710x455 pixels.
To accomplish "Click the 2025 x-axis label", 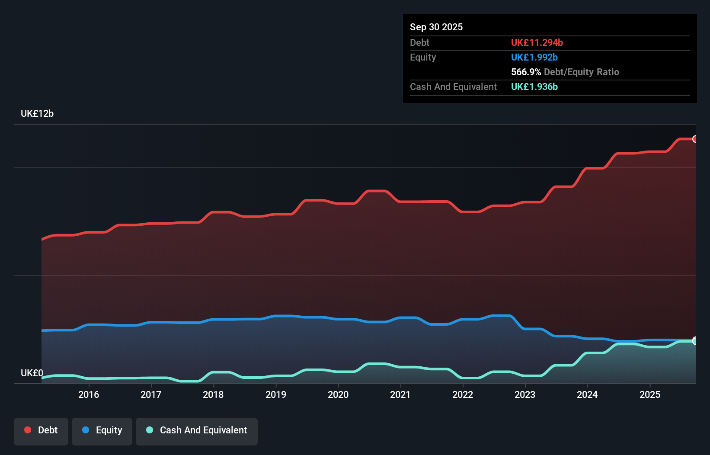I will (x=650, y=394).
